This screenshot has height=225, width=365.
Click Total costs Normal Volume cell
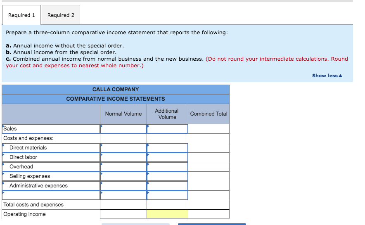click(x=123, y=205)
